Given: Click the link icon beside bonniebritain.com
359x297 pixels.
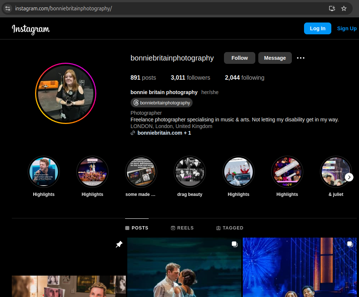Looking at the screenshot, I should (132, 133).
